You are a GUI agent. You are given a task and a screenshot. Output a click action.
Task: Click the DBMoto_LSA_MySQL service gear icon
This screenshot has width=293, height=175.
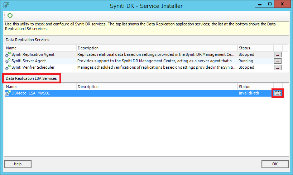(x=8, y=93)
